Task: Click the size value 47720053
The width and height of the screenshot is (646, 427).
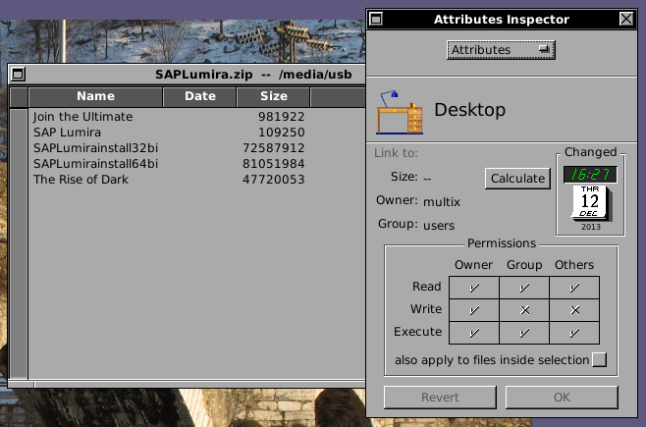Action: pyautogui.click(x=274, y=179)
